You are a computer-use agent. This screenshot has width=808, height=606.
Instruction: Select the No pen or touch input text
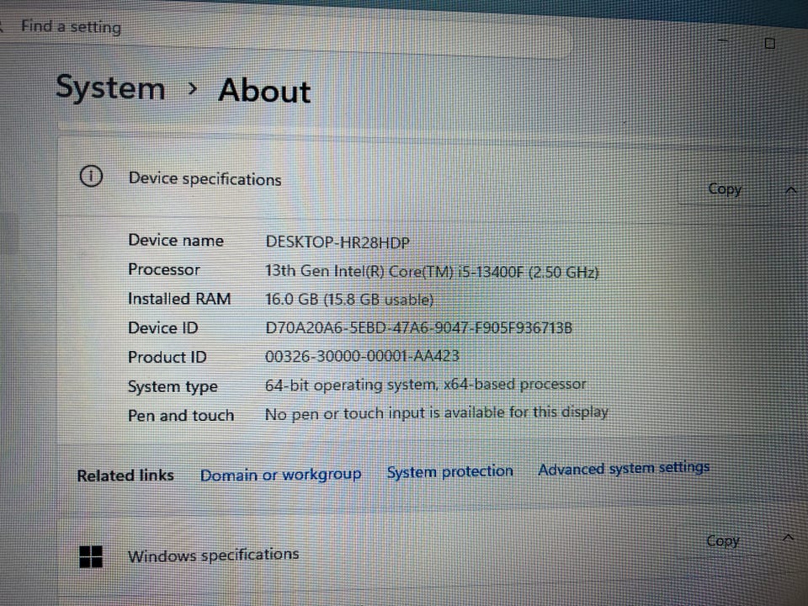[436, 412]
